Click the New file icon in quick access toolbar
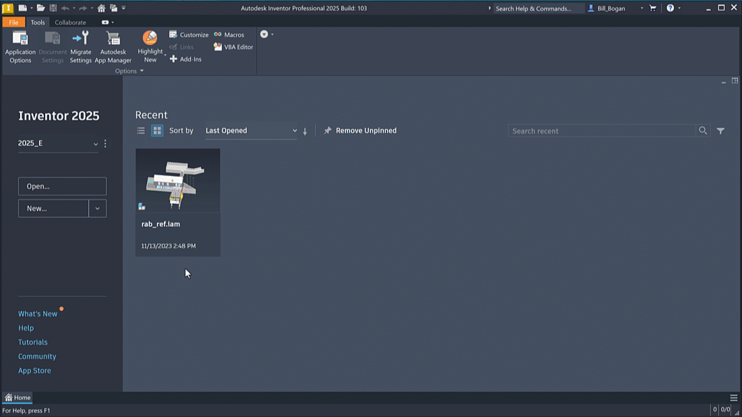The image size is (742, 417). click(x=22, y=8)
